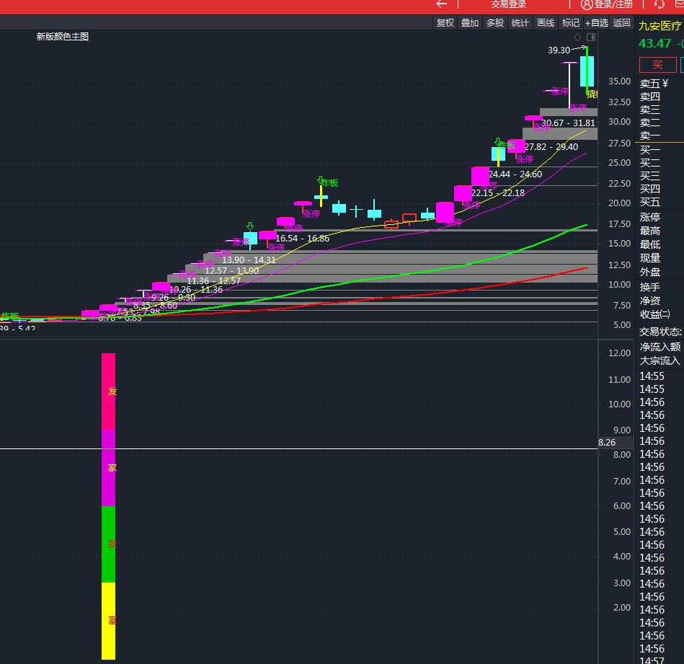The image size is (684, 664).
Task: Click range label 27.82 - 29.40
Action: pos(551,147)
